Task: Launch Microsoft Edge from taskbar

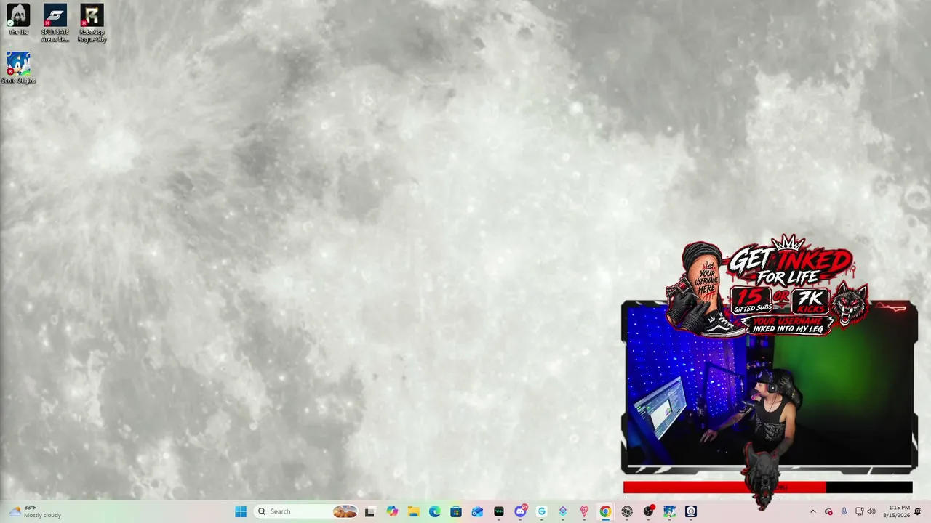Action: [434, 511]
